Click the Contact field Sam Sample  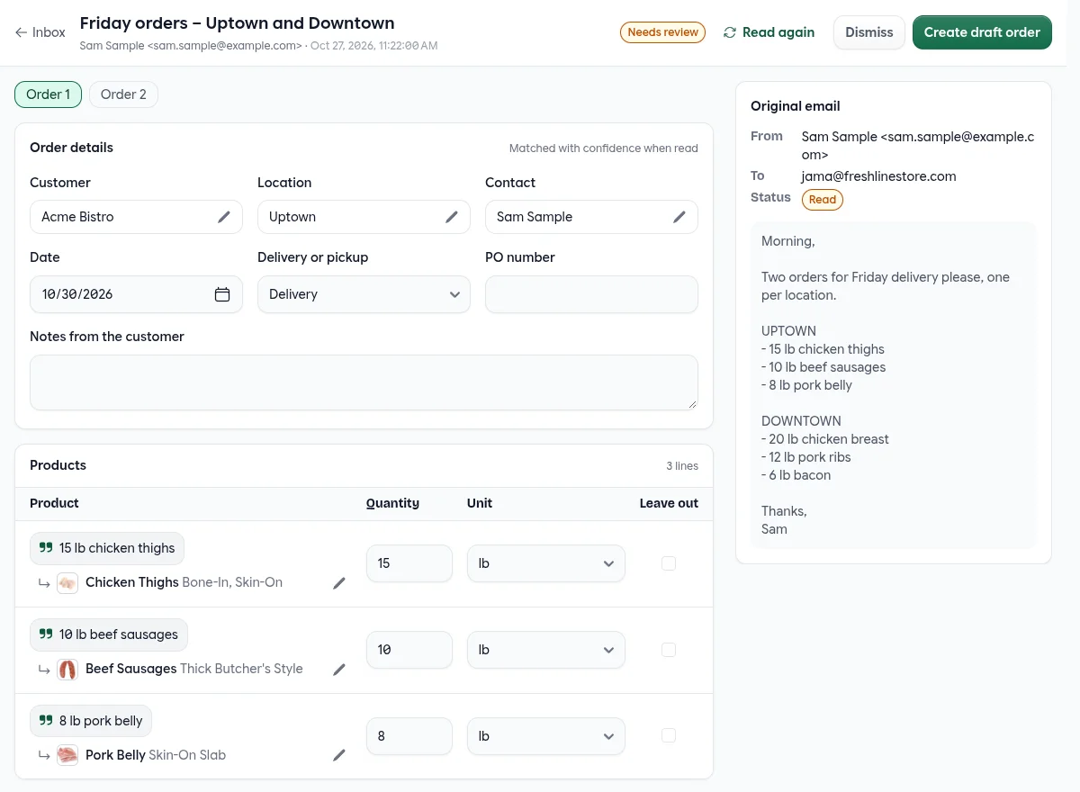tap(591, 217)
